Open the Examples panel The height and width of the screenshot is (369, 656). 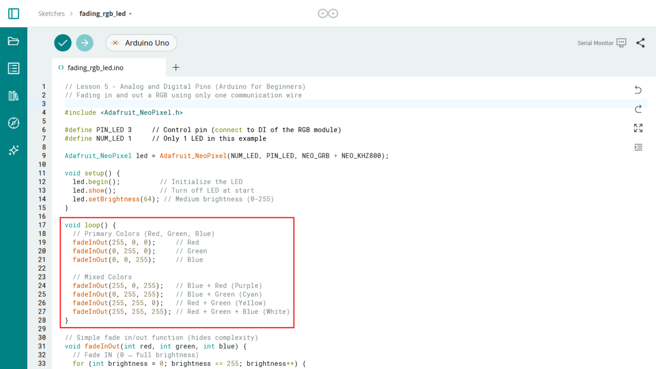(x=14, y=68)
